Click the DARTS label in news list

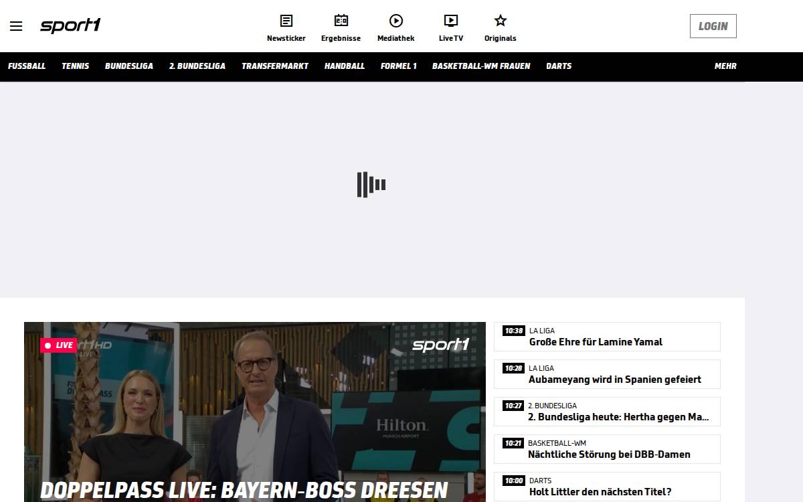[541, 481]
